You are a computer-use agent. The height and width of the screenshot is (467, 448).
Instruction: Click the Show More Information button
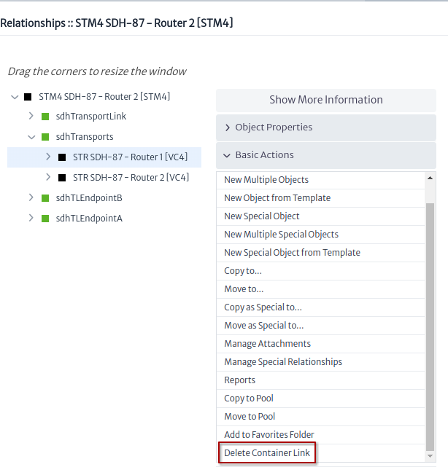(326, 100)
